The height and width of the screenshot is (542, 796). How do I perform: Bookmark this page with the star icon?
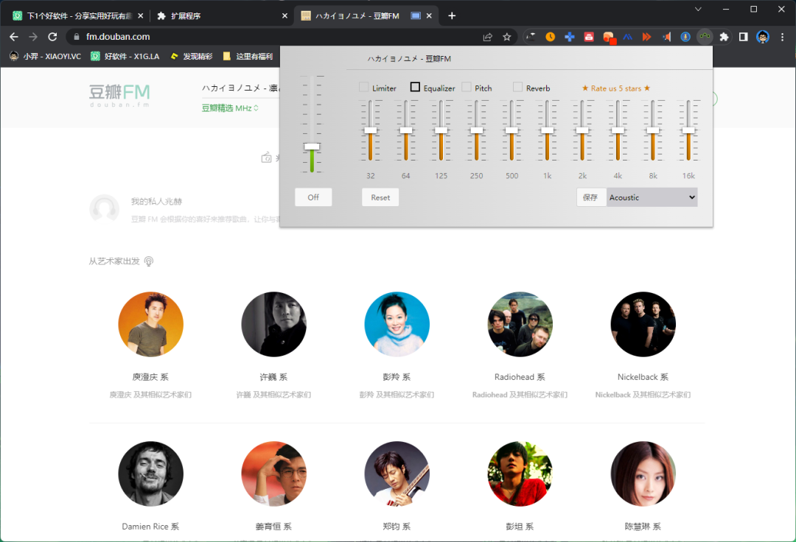click(506, 37)
